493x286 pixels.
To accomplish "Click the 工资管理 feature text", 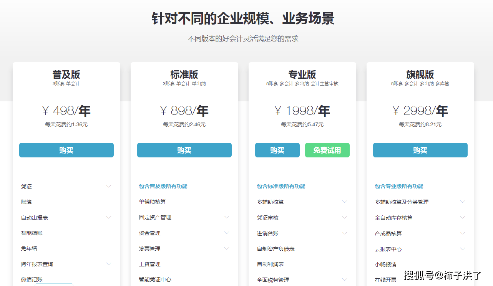I will coord(150,264).
